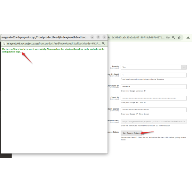
Task: Minimize the OAuth callback popup window
Action: (92, 37)
